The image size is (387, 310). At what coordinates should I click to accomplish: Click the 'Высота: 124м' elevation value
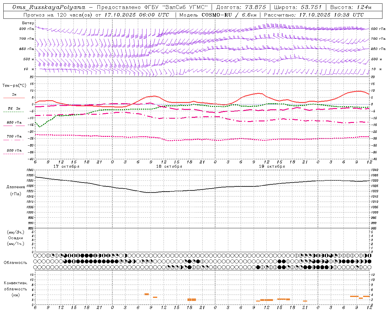pyautogui.click(x=351, y=7)
